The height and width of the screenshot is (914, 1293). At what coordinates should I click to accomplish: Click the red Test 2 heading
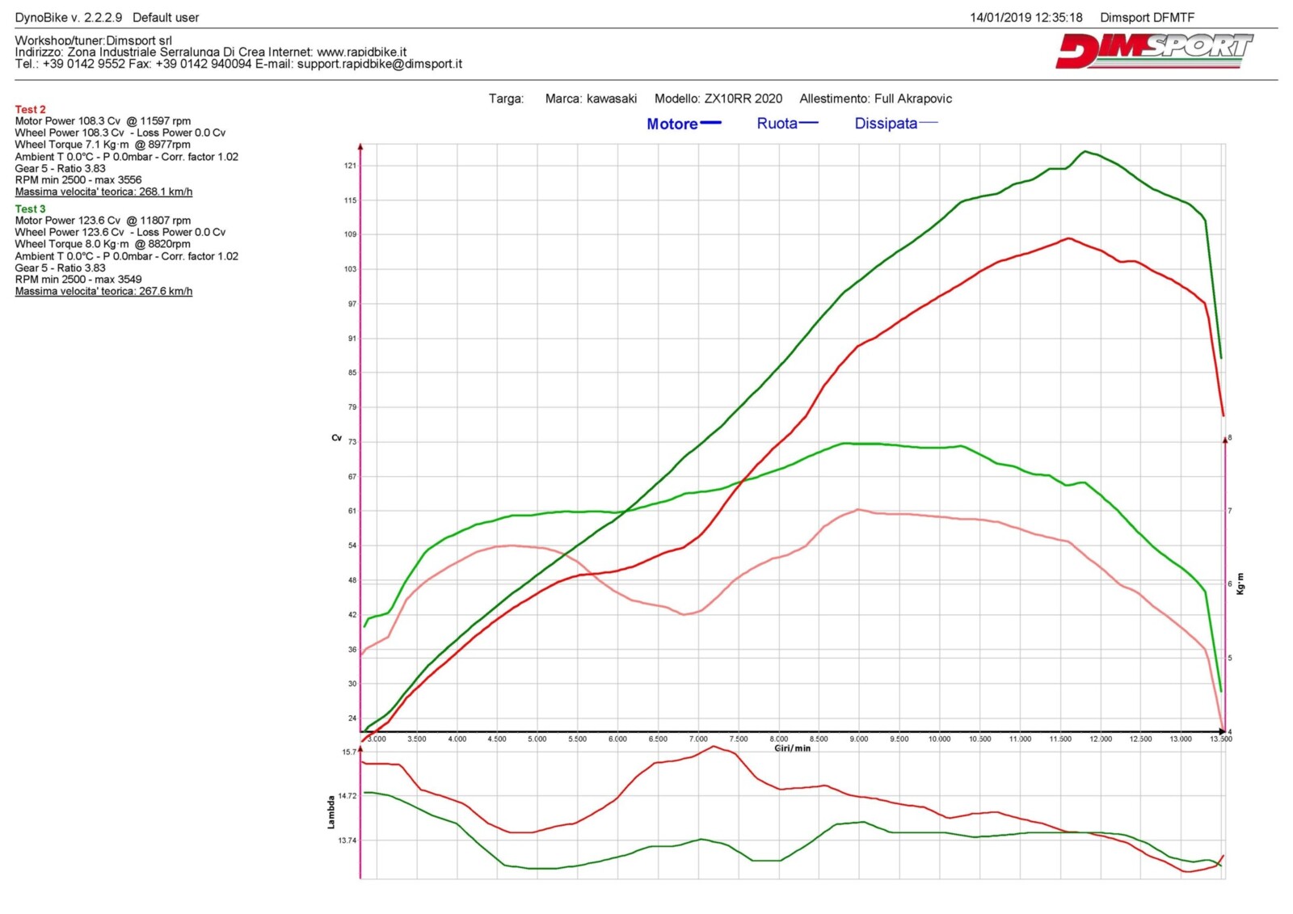point(31,109)
